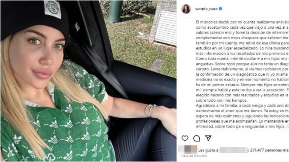Tap the white logo patch on beanie
This screenshot has width=289, height=162.
(53, 9)
